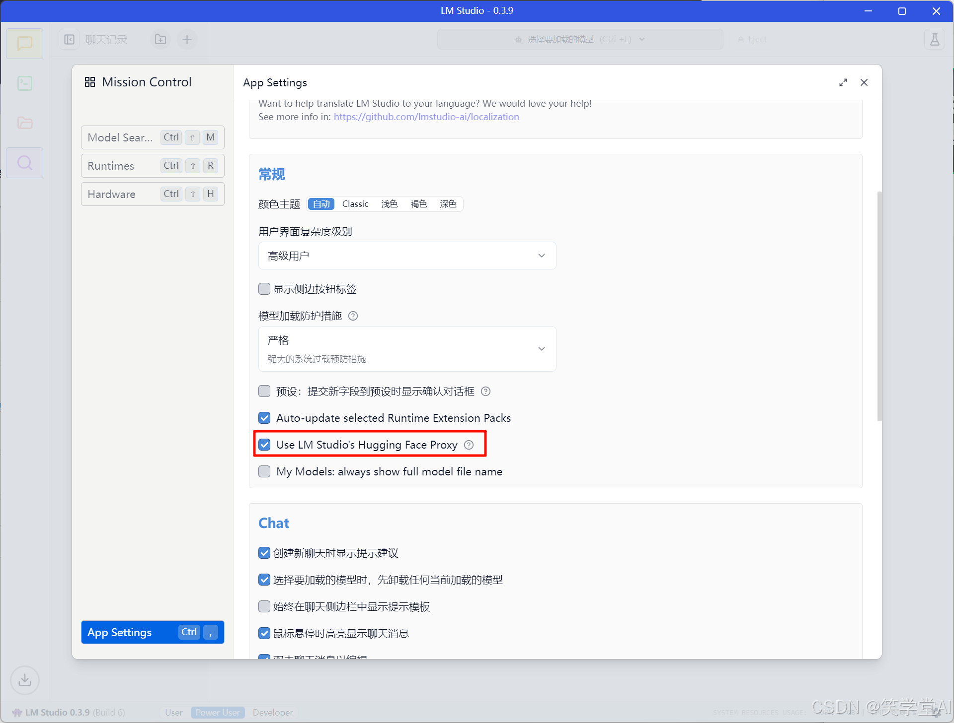The height and width of the screenshot is (723, 954).
Task: Enable always show full model file name
Action: pyautogui.click(x=265, y=471)
